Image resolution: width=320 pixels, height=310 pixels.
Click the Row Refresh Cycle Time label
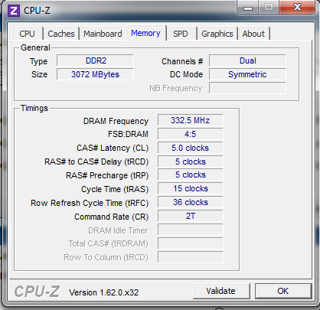[90, 203]
